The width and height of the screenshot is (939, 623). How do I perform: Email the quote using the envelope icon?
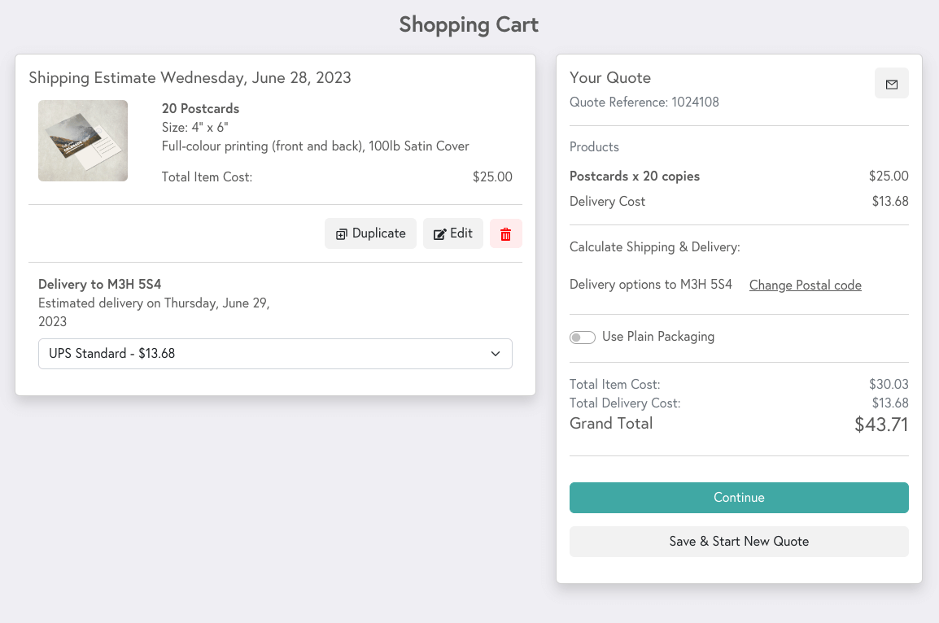(891, 83)
